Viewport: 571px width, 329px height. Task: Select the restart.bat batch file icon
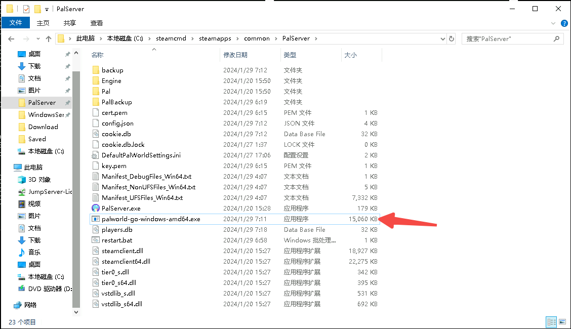coord(95,240)
